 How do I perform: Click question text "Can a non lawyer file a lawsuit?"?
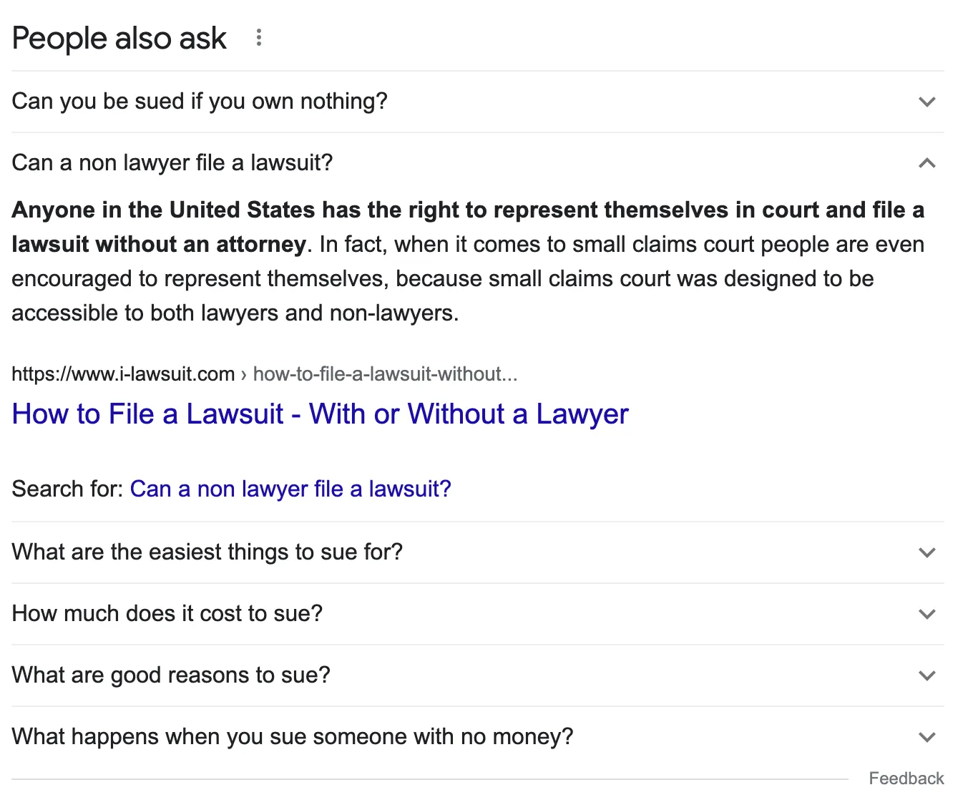click(172, 163)
